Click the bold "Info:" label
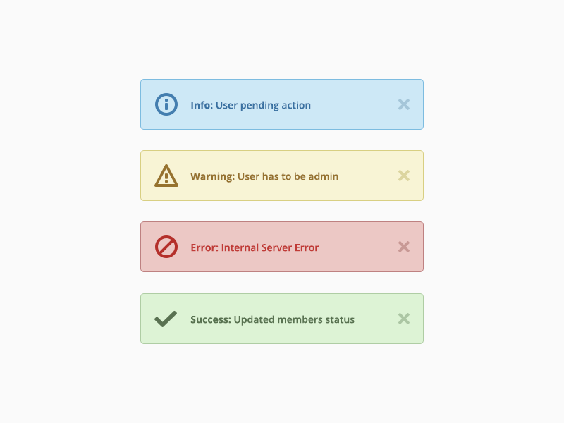Image resolution: width=564 pixels, height=423 pixels. (x=202, y=105)
